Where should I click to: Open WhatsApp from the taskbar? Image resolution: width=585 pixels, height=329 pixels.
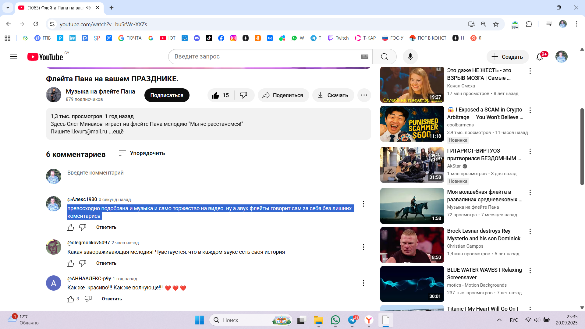[x=335, y=320]
